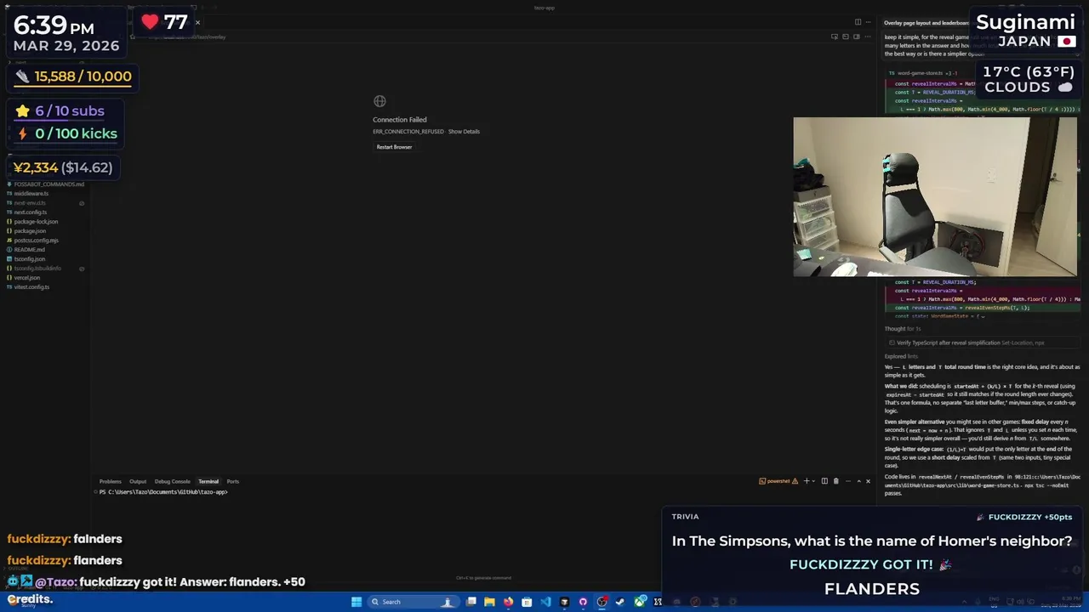Open the Windows Start menu

pos(356,602)
